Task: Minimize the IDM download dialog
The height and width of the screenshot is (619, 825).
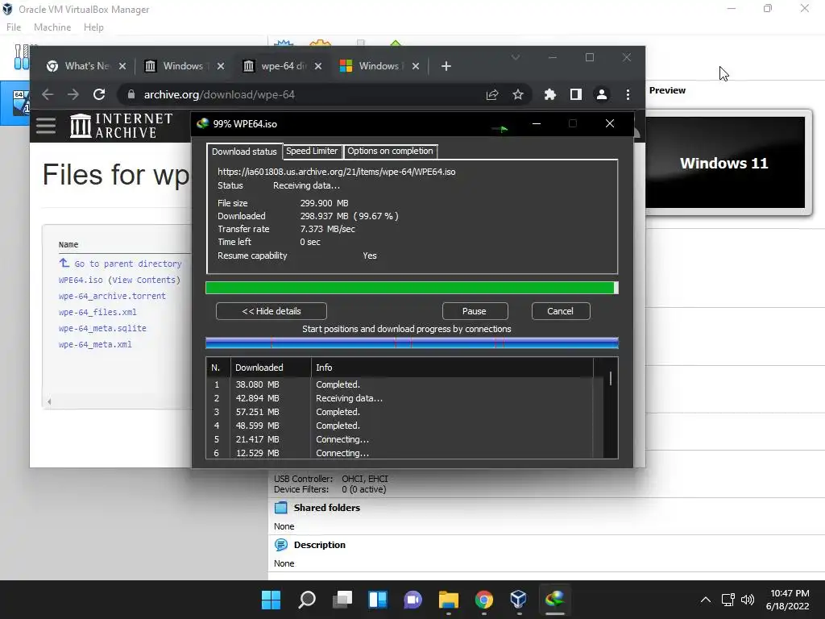Action: tap(536, 123)
